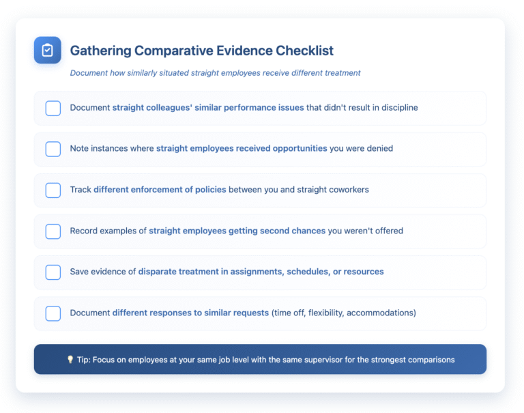The height and width of the screenshot is (413, 524).
Task: Click the blue Tip banner text
Action: [x=265, y=359]
